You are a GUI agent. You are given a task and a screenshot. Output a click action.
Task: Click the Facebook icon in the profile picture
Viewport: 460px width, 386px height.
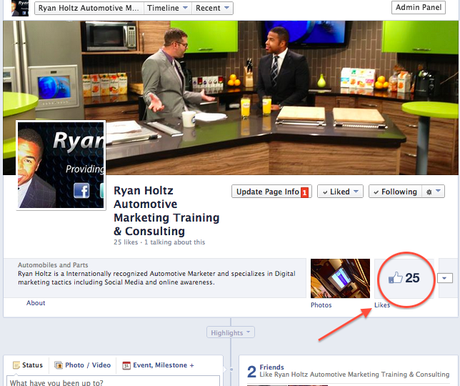pos(81,191)
